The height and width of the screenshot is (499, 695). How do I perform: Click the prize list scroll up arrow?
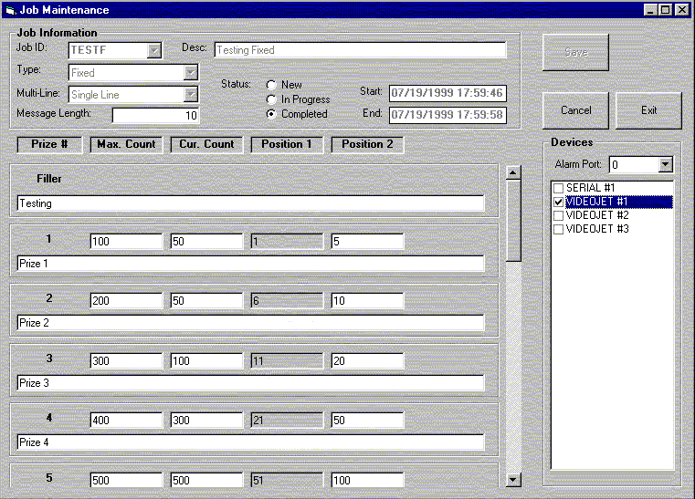pos(513,172)
